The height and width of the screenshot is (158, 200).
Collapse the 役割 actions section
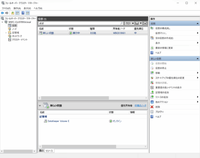(197, 23)
